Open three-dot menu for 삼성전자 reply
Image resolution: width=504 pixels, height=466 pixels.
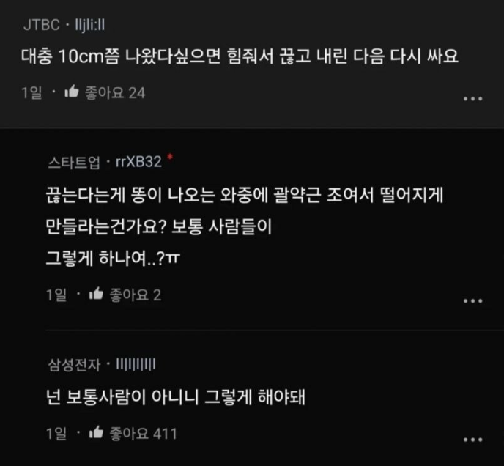tap(472, 440)
